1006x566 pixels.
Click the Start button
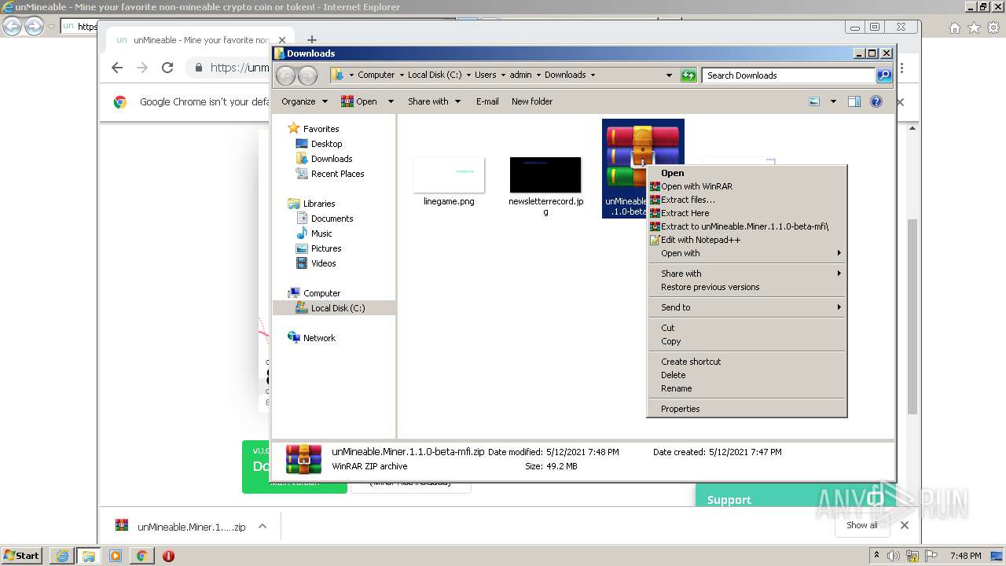click(x=21, y=556)
